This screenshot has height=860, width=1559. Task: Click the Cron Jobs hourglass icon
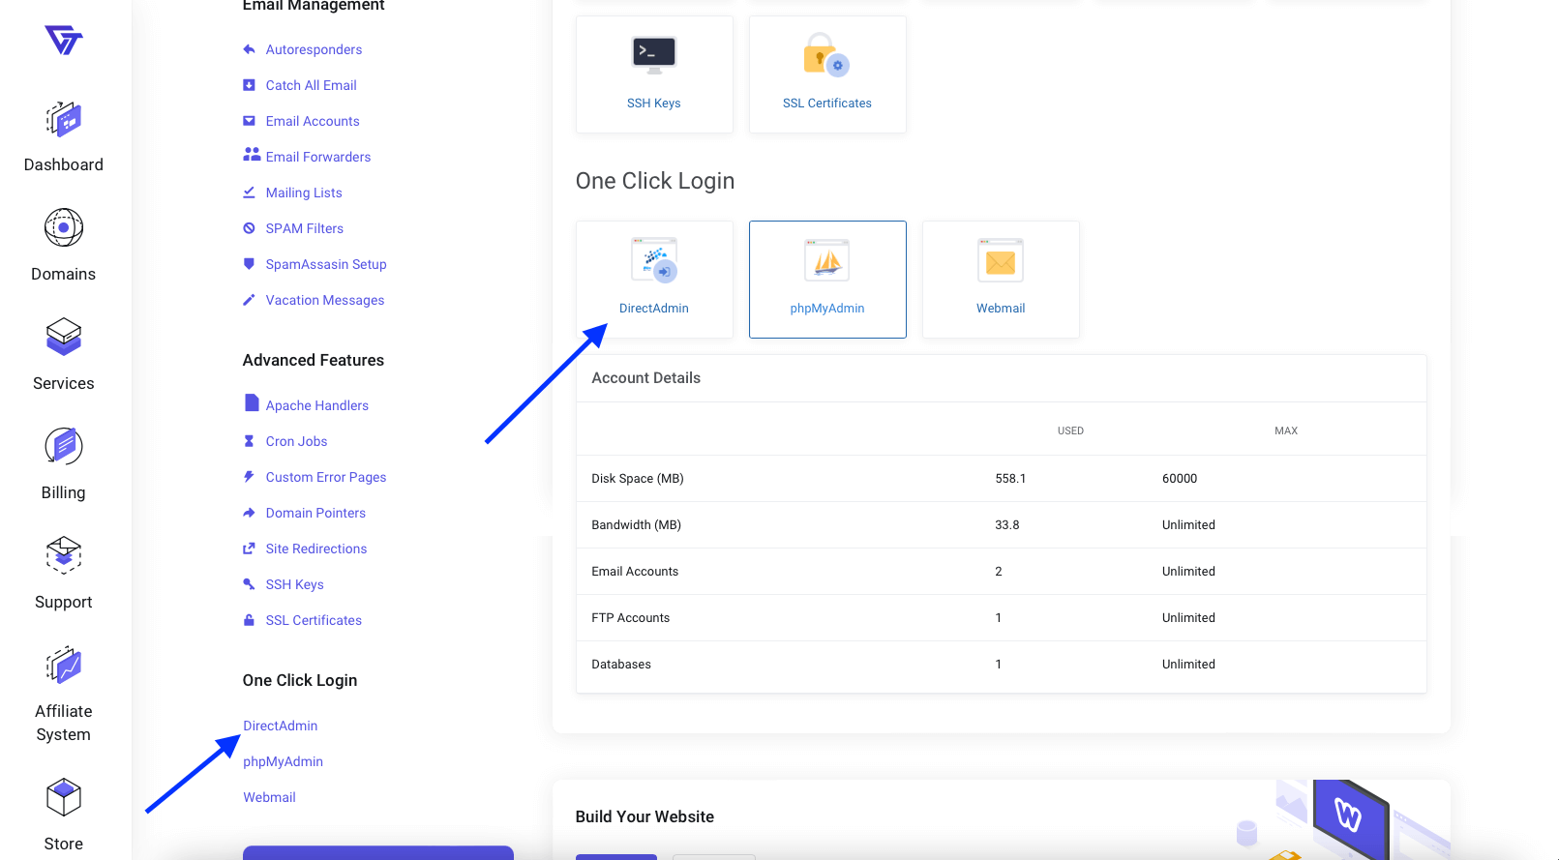249,441
